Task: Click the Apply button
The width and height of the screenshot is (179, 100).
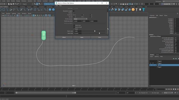Action: tap(82, 37)
